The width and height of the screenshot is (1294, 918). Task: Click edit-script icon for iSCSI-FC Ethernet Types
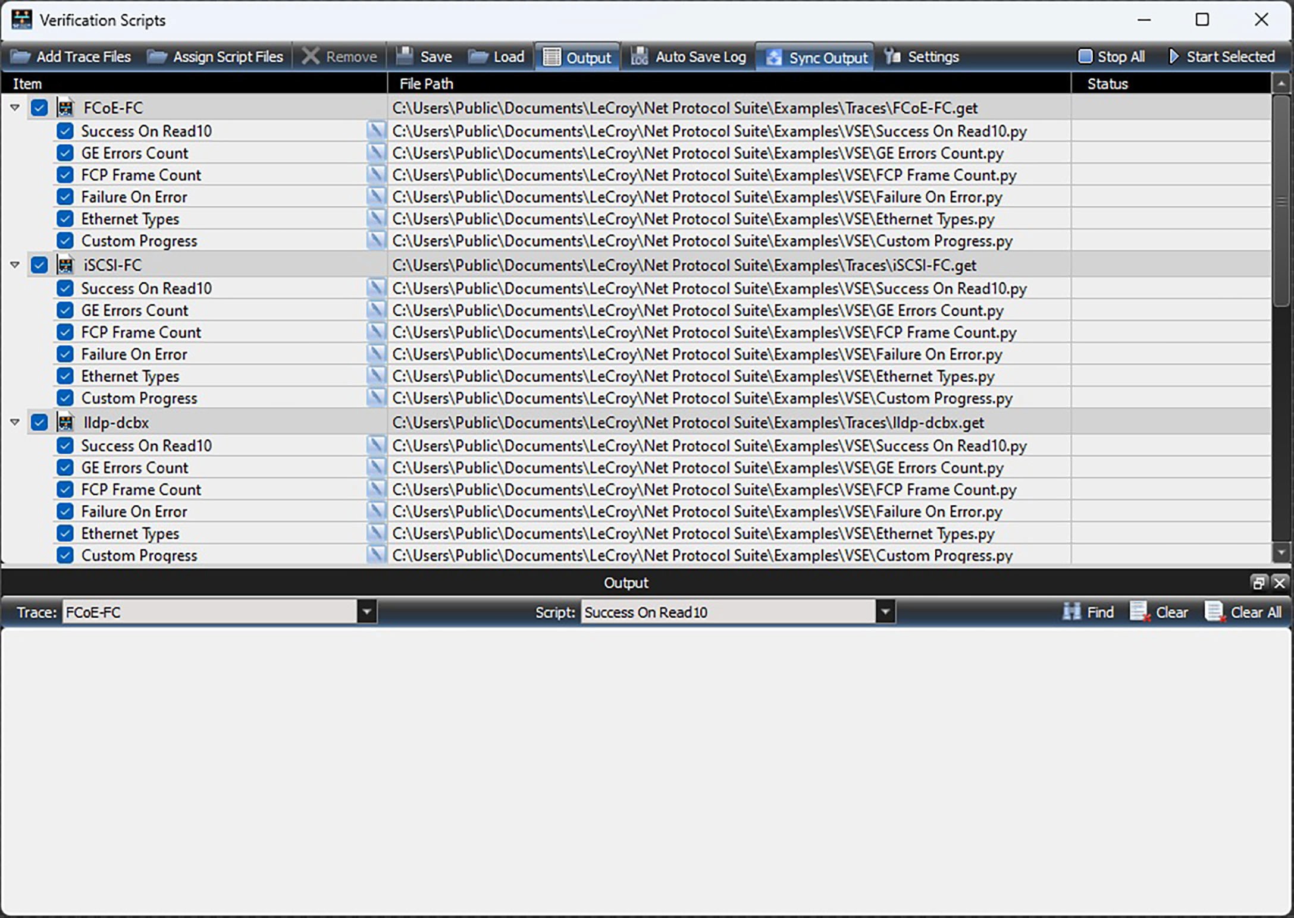click(x=375, y=376)
